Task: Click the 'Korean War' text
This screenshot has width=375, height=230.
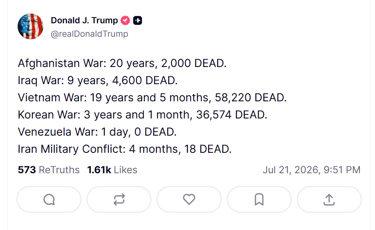Action: 48,115
